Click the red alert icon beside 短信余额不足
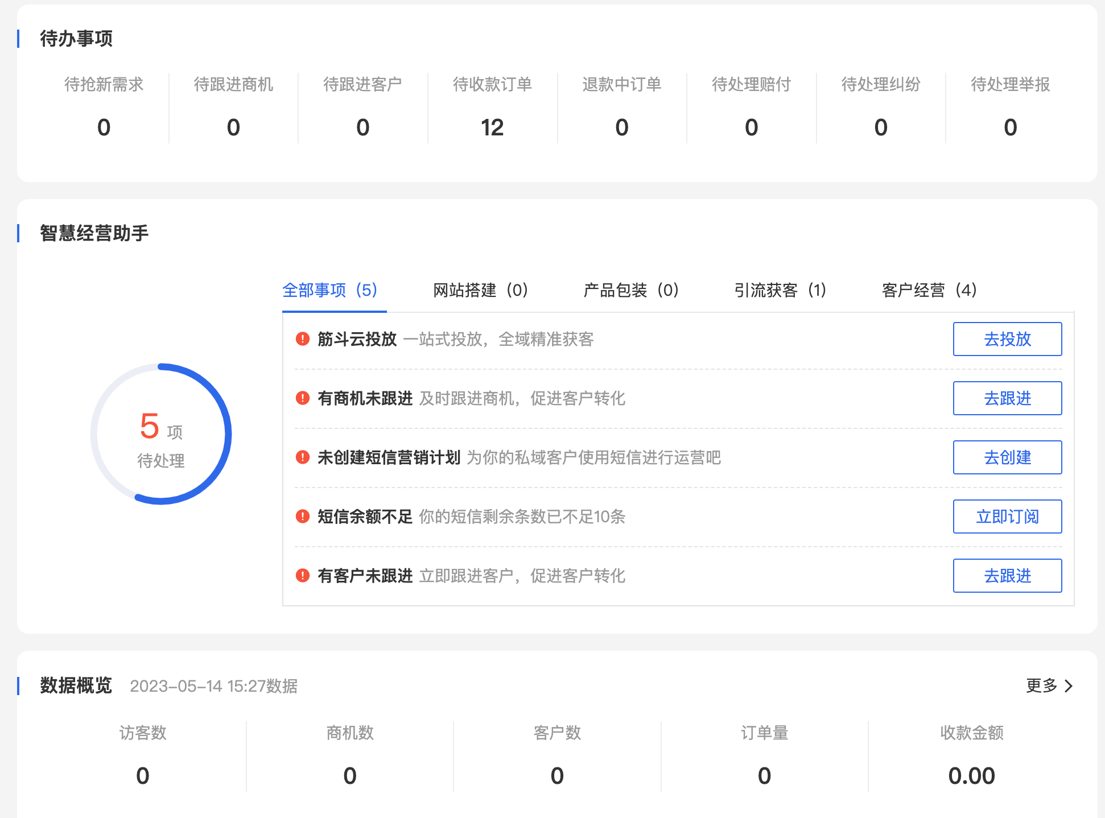This screenshot has width=1105, height=818. pyautogui.click(x=303, y=517)
